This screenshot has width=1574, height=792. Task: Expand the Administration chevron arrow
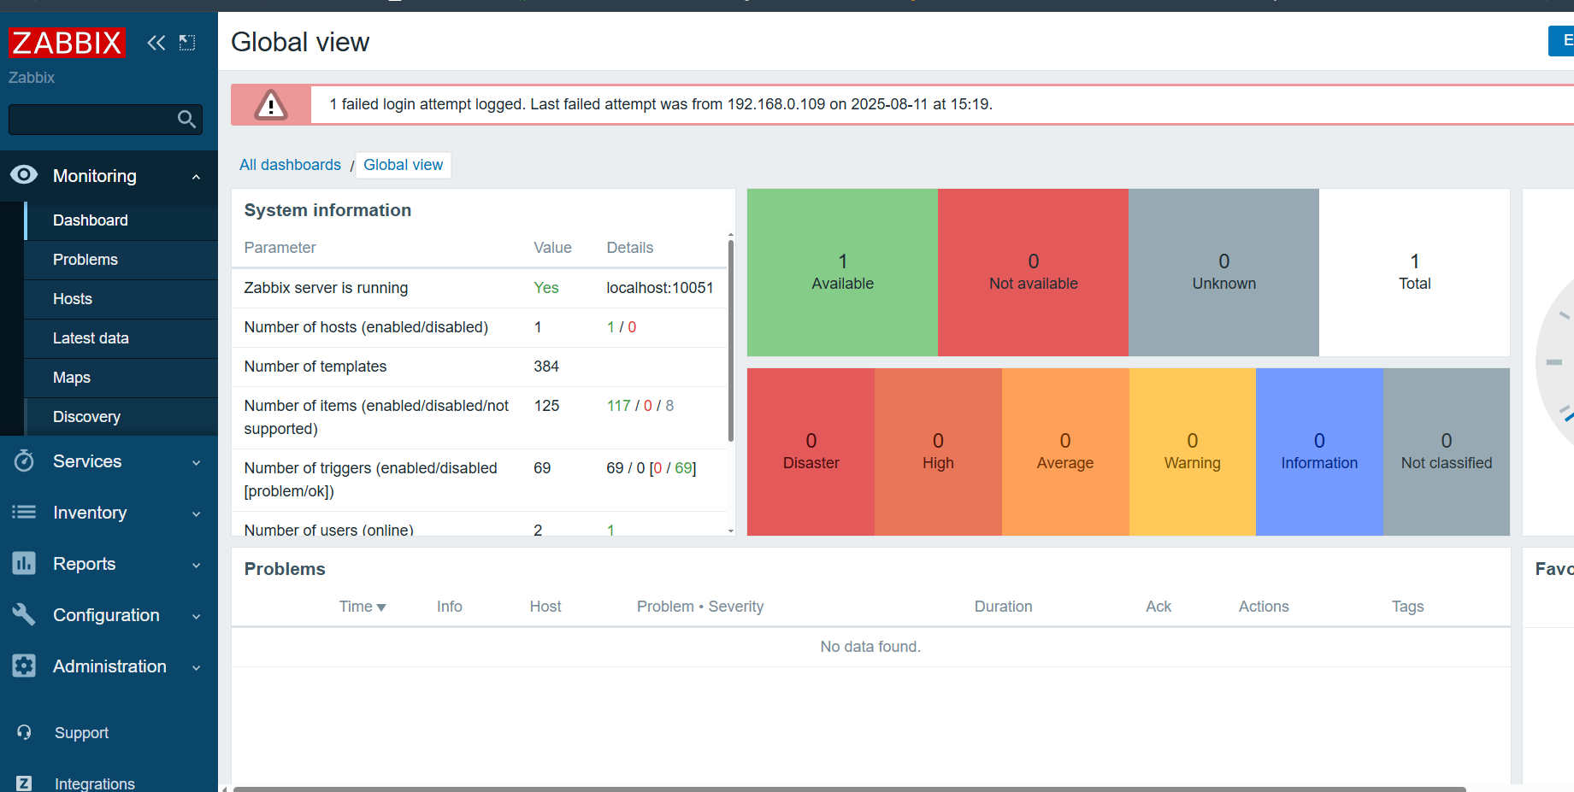197,667
